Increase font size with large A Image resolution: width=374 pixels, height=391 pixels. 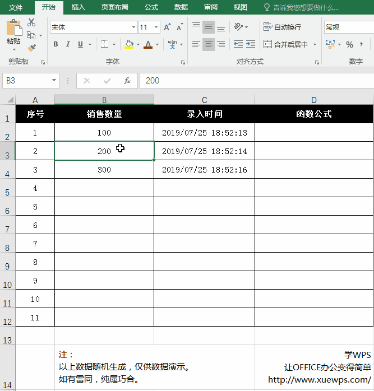tap(167, 27)
